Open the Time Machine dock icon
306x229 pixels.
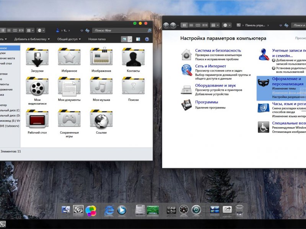point(196,210)
